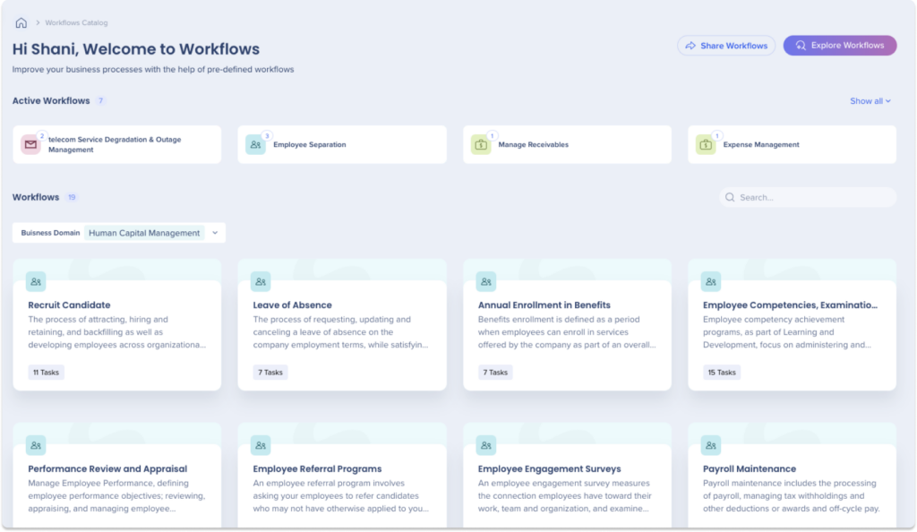Click the people icon on Employee Separation card
The image size is (917, 532).
coord(254,144)
